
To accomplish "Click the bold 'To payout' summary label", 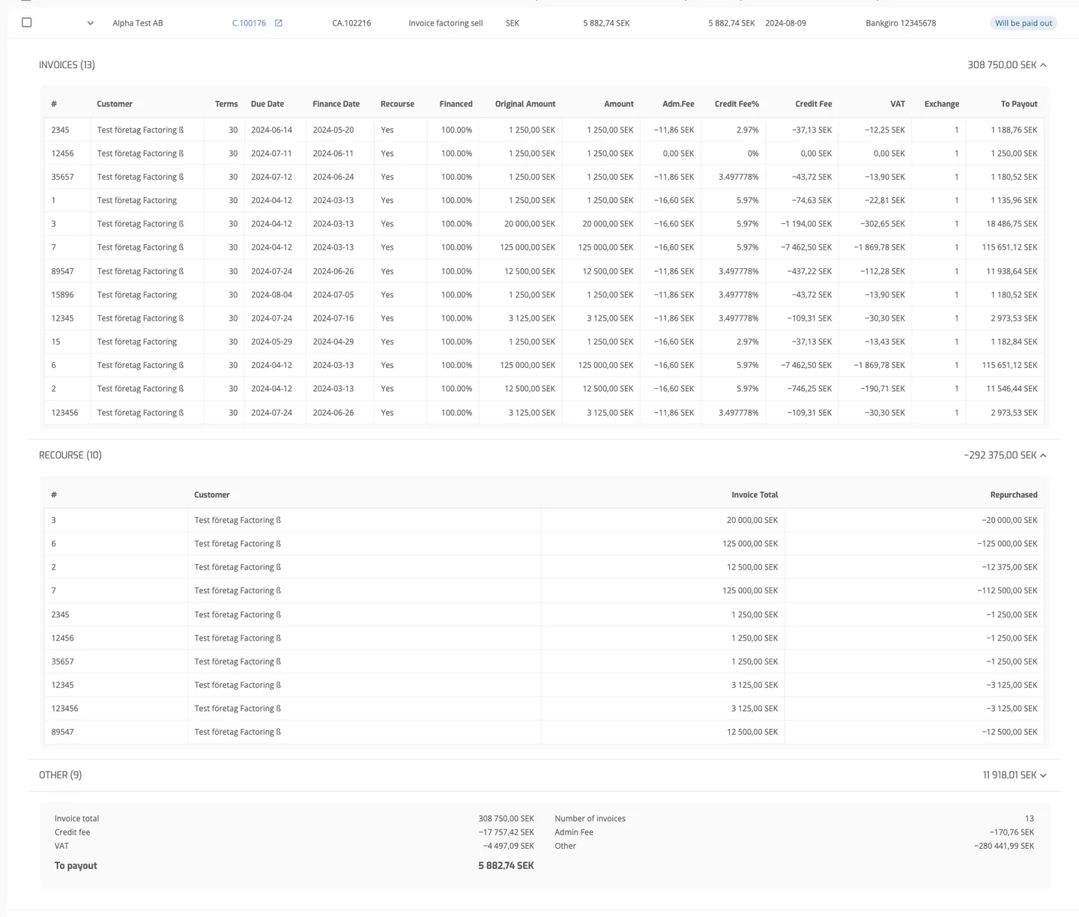I will click(x=76, y=866).
